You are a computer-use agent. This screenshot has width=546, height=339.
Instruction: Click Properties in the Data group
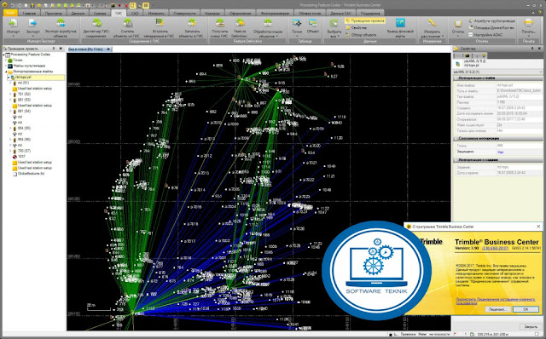[356, 28]
